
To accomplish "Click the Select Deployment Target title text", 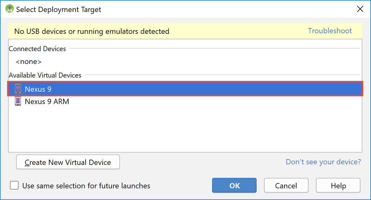I will pyautogui.click(x=59, y=10).
